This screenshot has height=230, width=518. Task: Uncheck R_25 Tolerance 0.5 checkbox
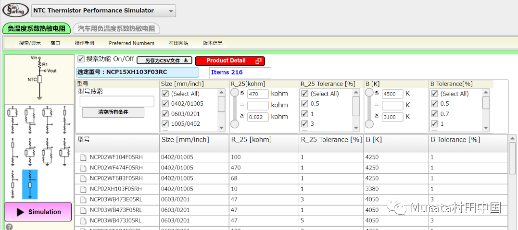304,104
